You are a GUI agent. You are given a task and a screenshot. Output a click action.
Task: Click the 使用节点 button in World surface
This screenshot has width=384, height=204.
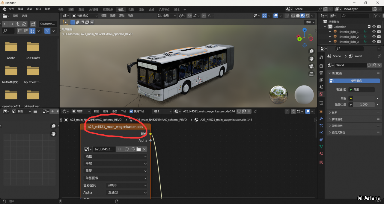[x=354, y=81]
